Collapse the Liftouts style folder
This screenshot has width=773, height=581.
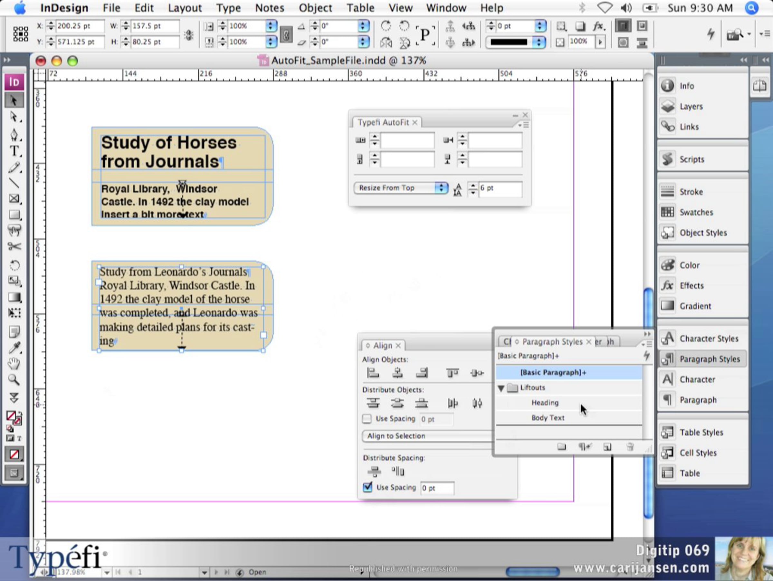tap(501, 388)
